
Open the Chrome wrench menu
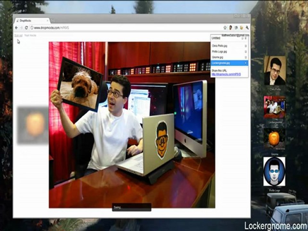pos(247,28)
